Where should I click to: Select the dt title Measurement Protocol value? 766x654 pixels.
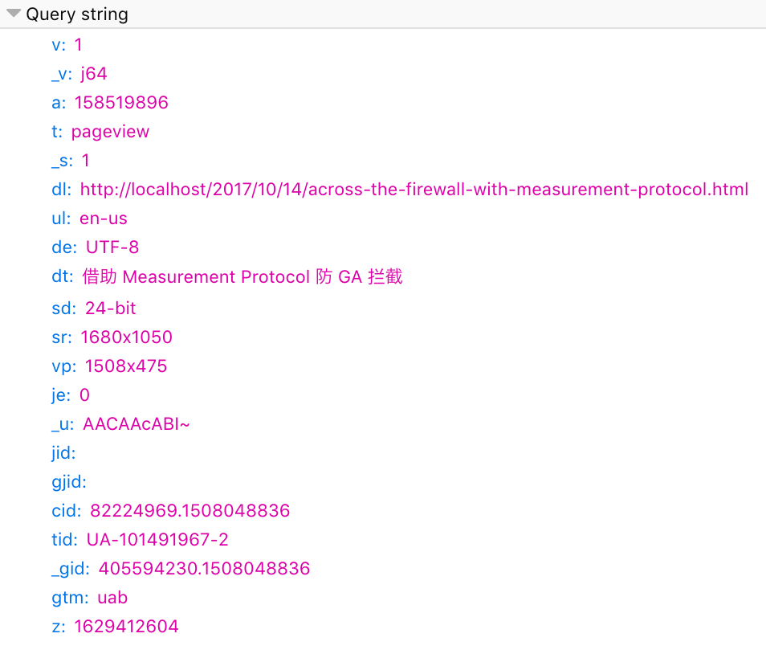coord(242,277)
